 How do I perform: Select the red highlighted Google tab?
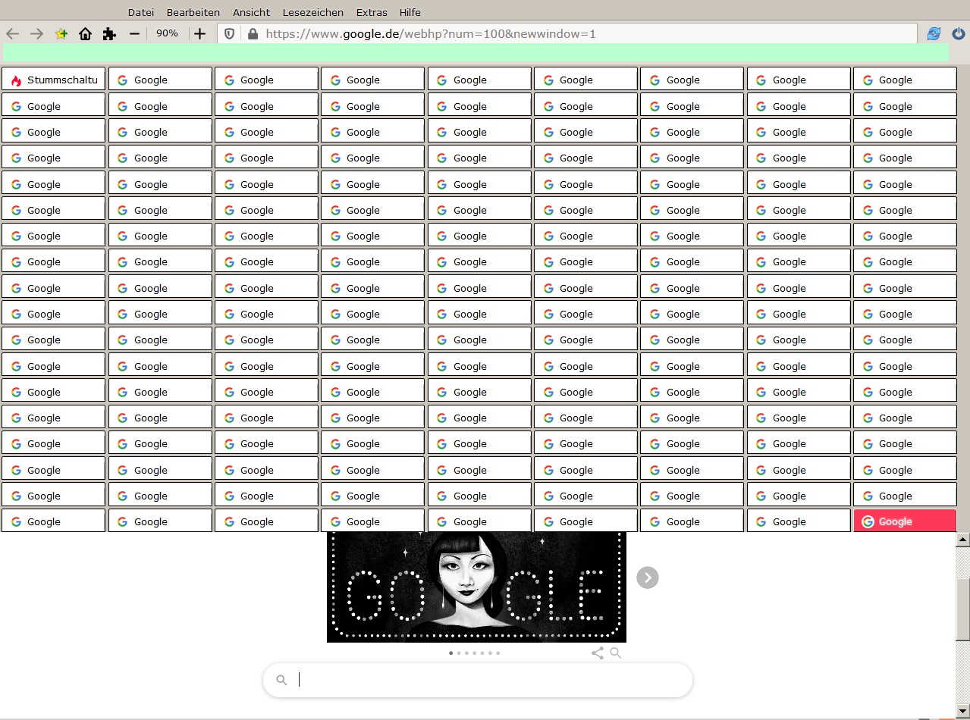click(x=905, y=521)
